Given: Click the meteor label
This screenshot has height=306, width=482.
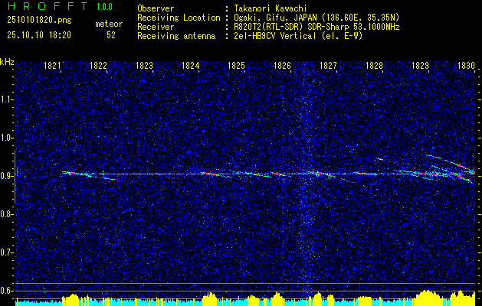Looking at the screenshot, I should pyautogui.click(x=109, y=24).
